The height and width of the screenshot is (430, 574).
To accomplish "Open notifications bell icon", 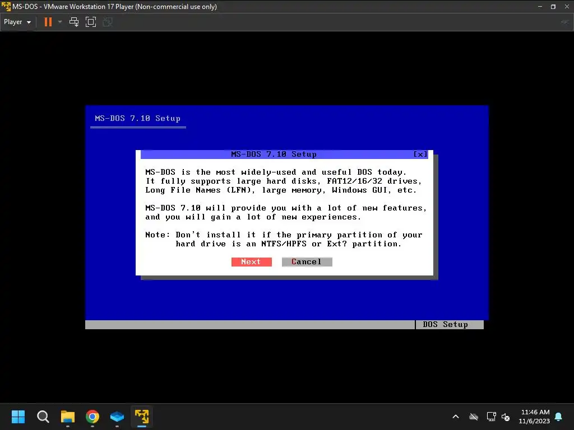I will (559, 417).
